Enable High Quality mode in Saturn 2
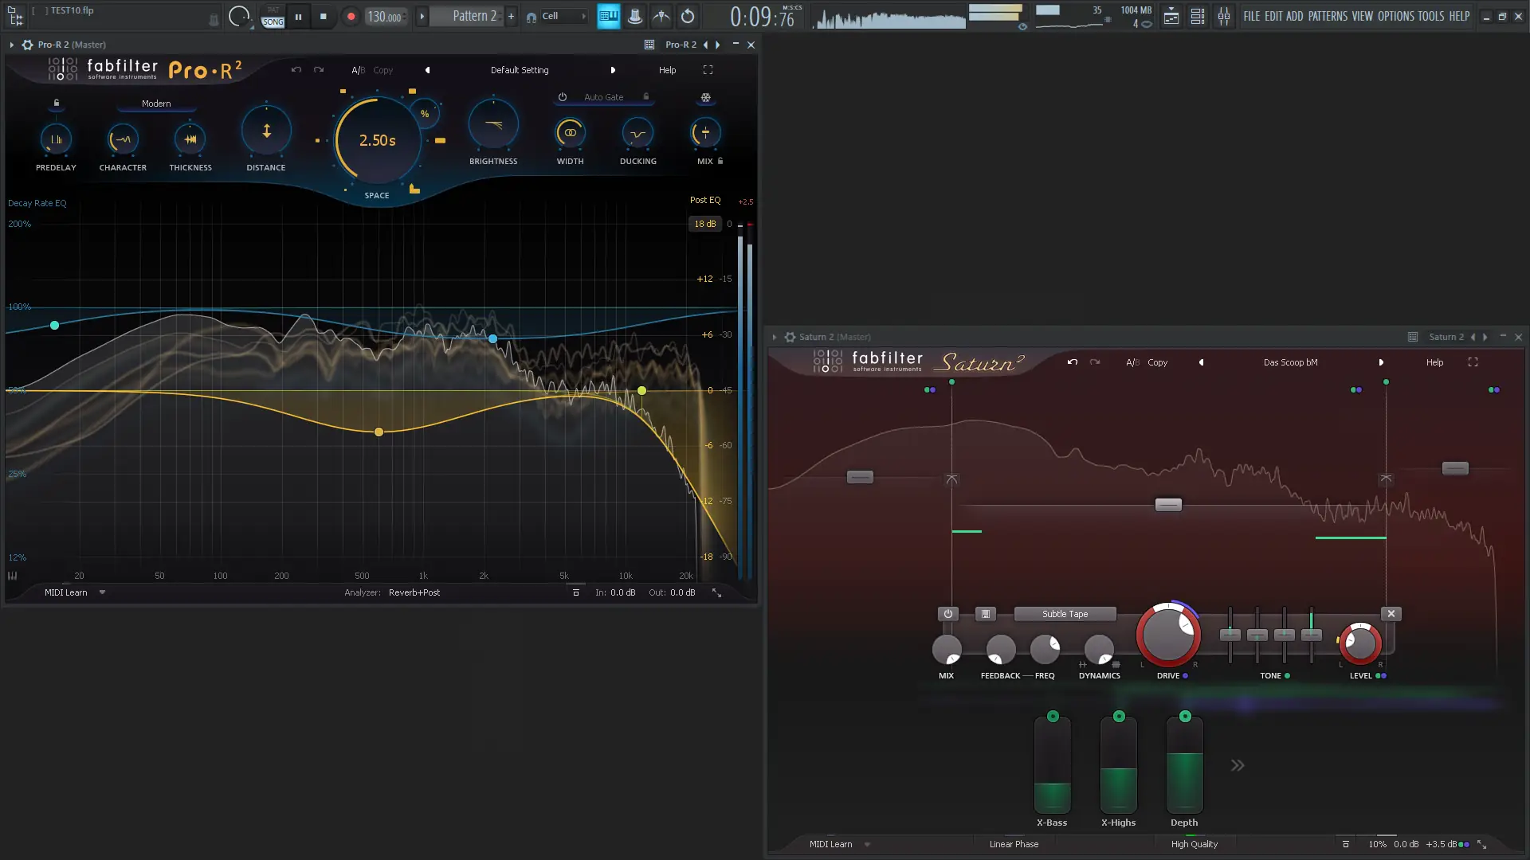Image resolution: width=1530 pixels, height=860 pixels. (x=1194, y=844)
